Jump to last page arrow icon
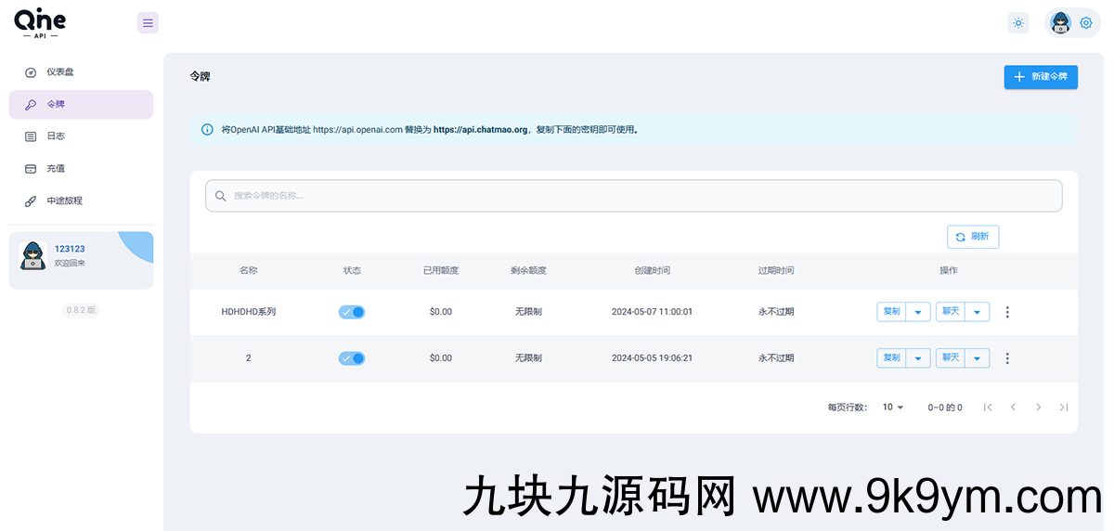Screen dimensions: 1114x531 [x=1064, y=407]
